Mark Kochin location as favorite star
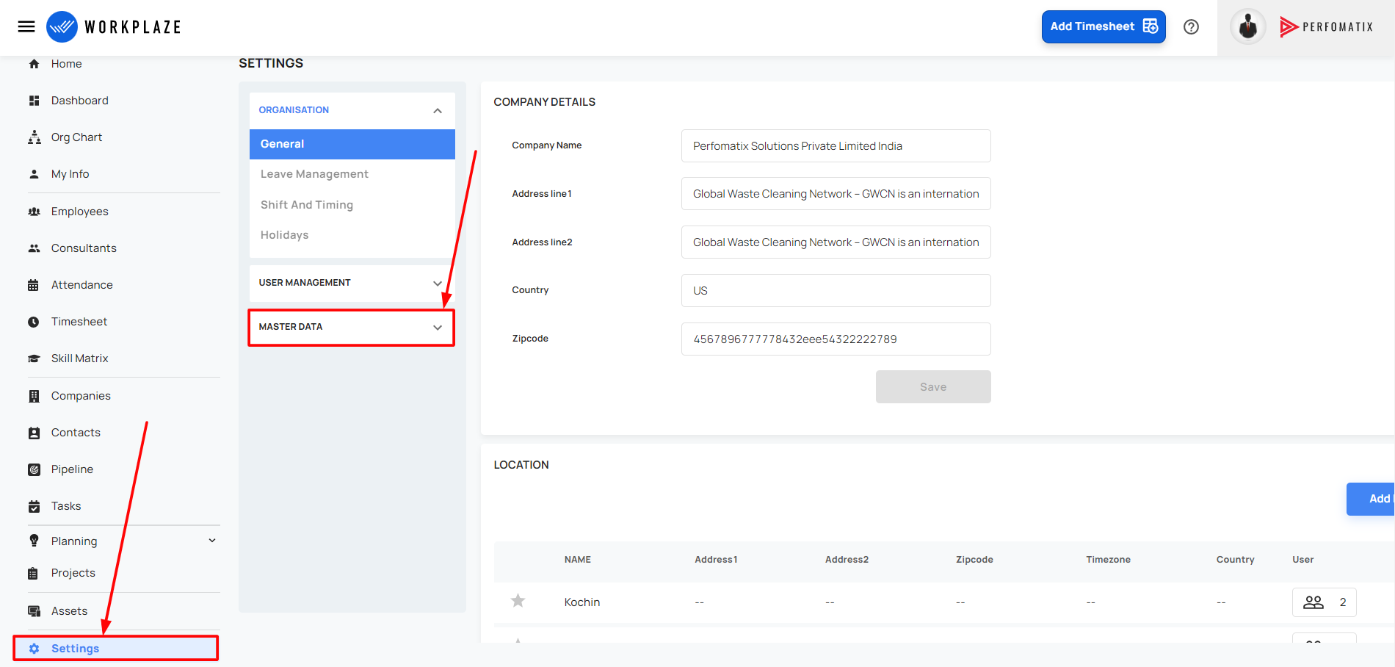Viewport: 1395px width, 667px height. (518, 601)
